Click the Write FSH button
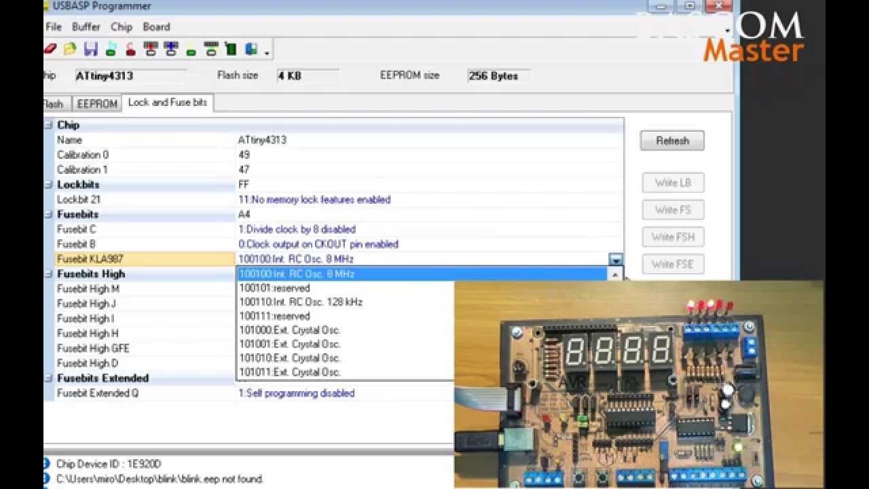The width and height of the screenshot is (869, 489). pos(672,237)
